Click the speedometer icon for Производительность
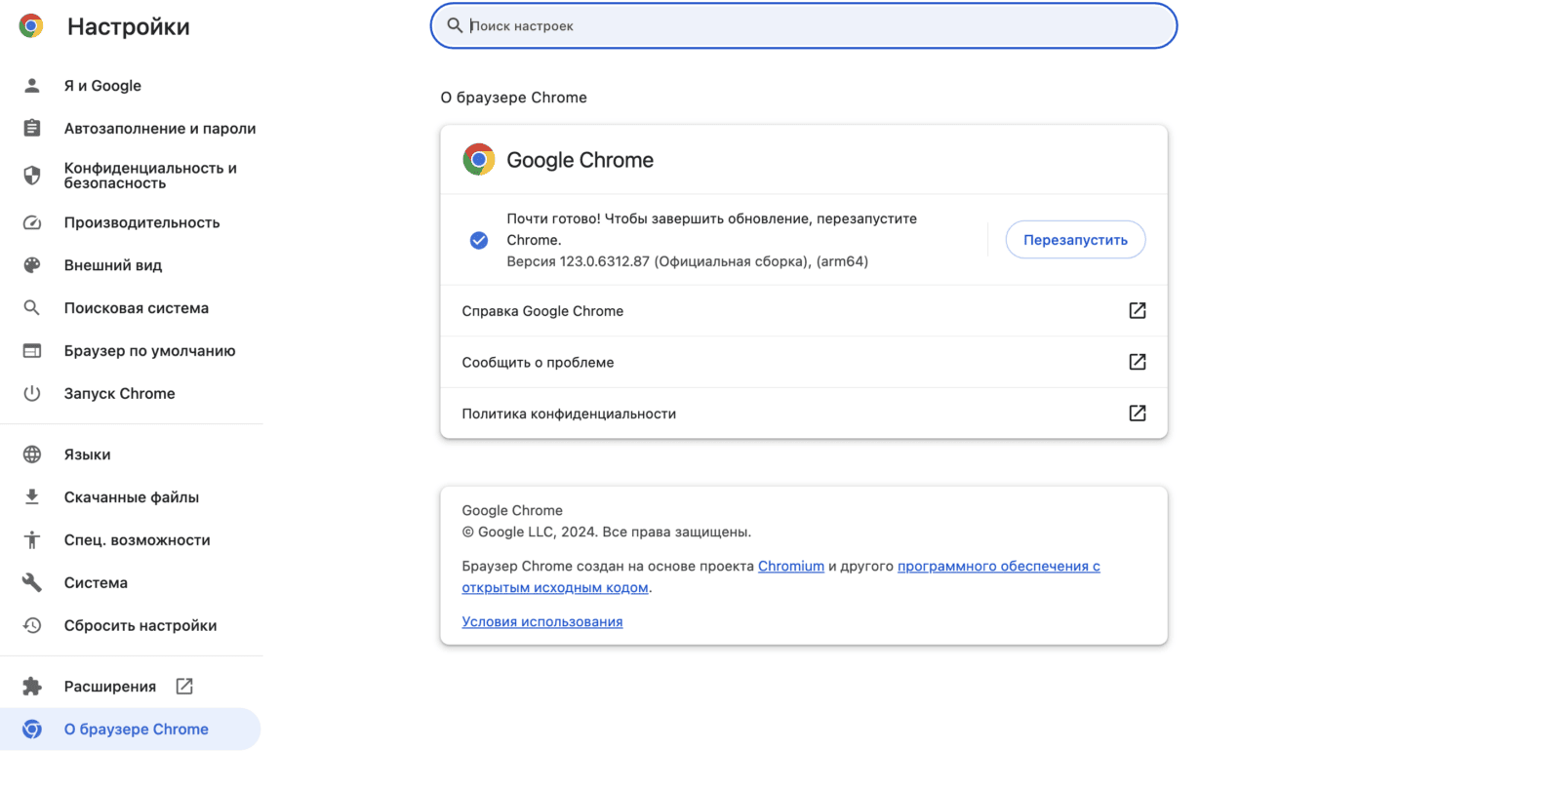1561x790 pixels. [x=32, y=222]
